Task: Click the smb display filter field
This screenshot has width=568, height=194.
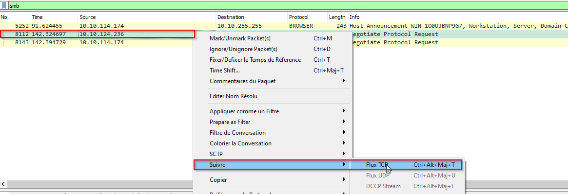Action: click(288, 6)
